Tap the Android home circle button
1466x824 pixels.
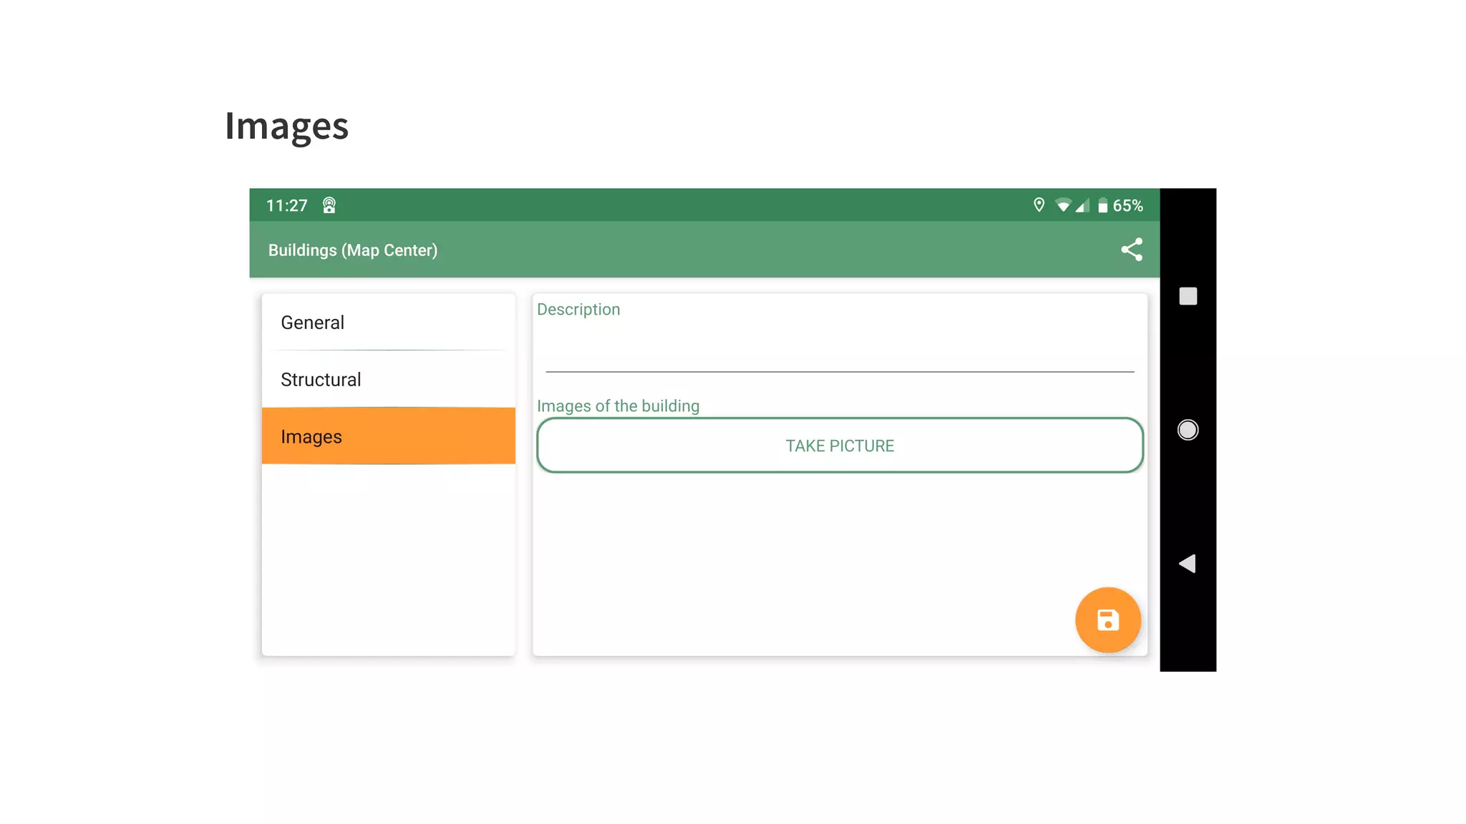[1188, 429]
